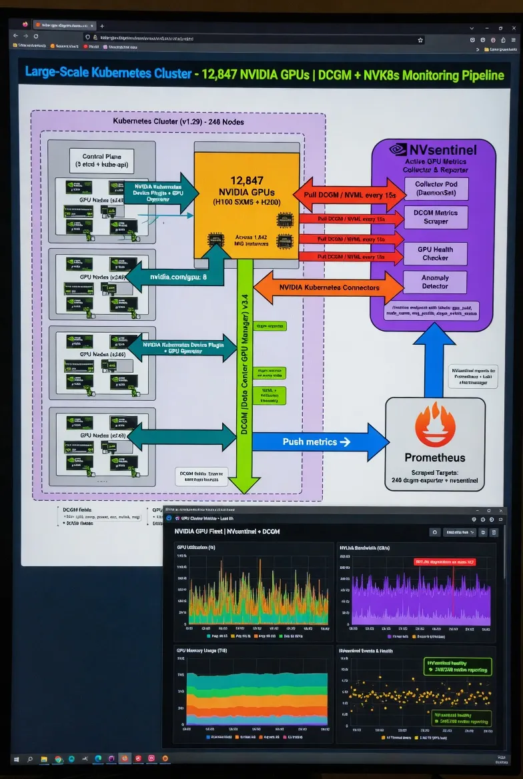Open the GPU Memory Usage panel title menu
Viewport: 523px width, 779px height.
[x=201, y=650]
